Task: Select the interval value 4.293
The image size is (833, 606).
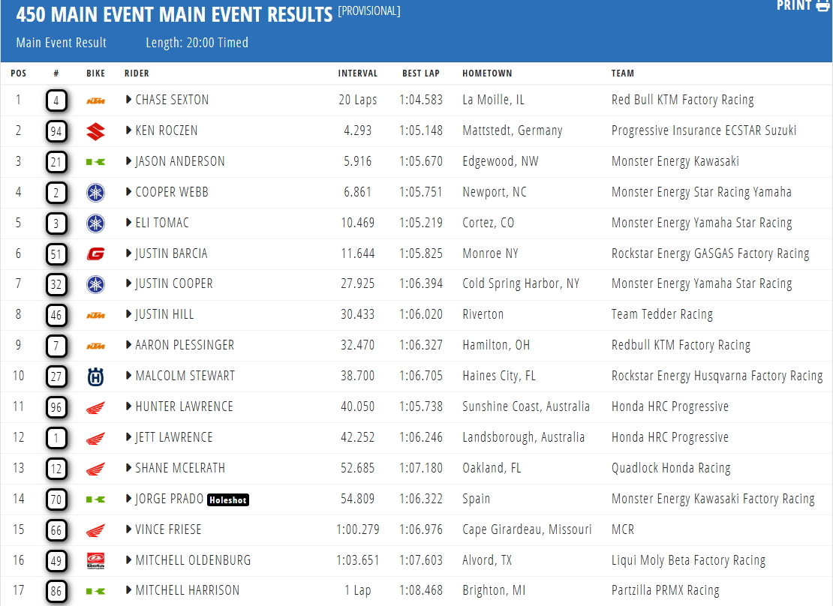Action: [357, 130]
